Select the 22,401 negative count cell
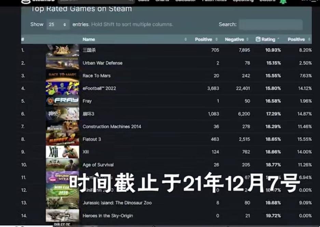This screenshot has width=320, height=227. 243,88
